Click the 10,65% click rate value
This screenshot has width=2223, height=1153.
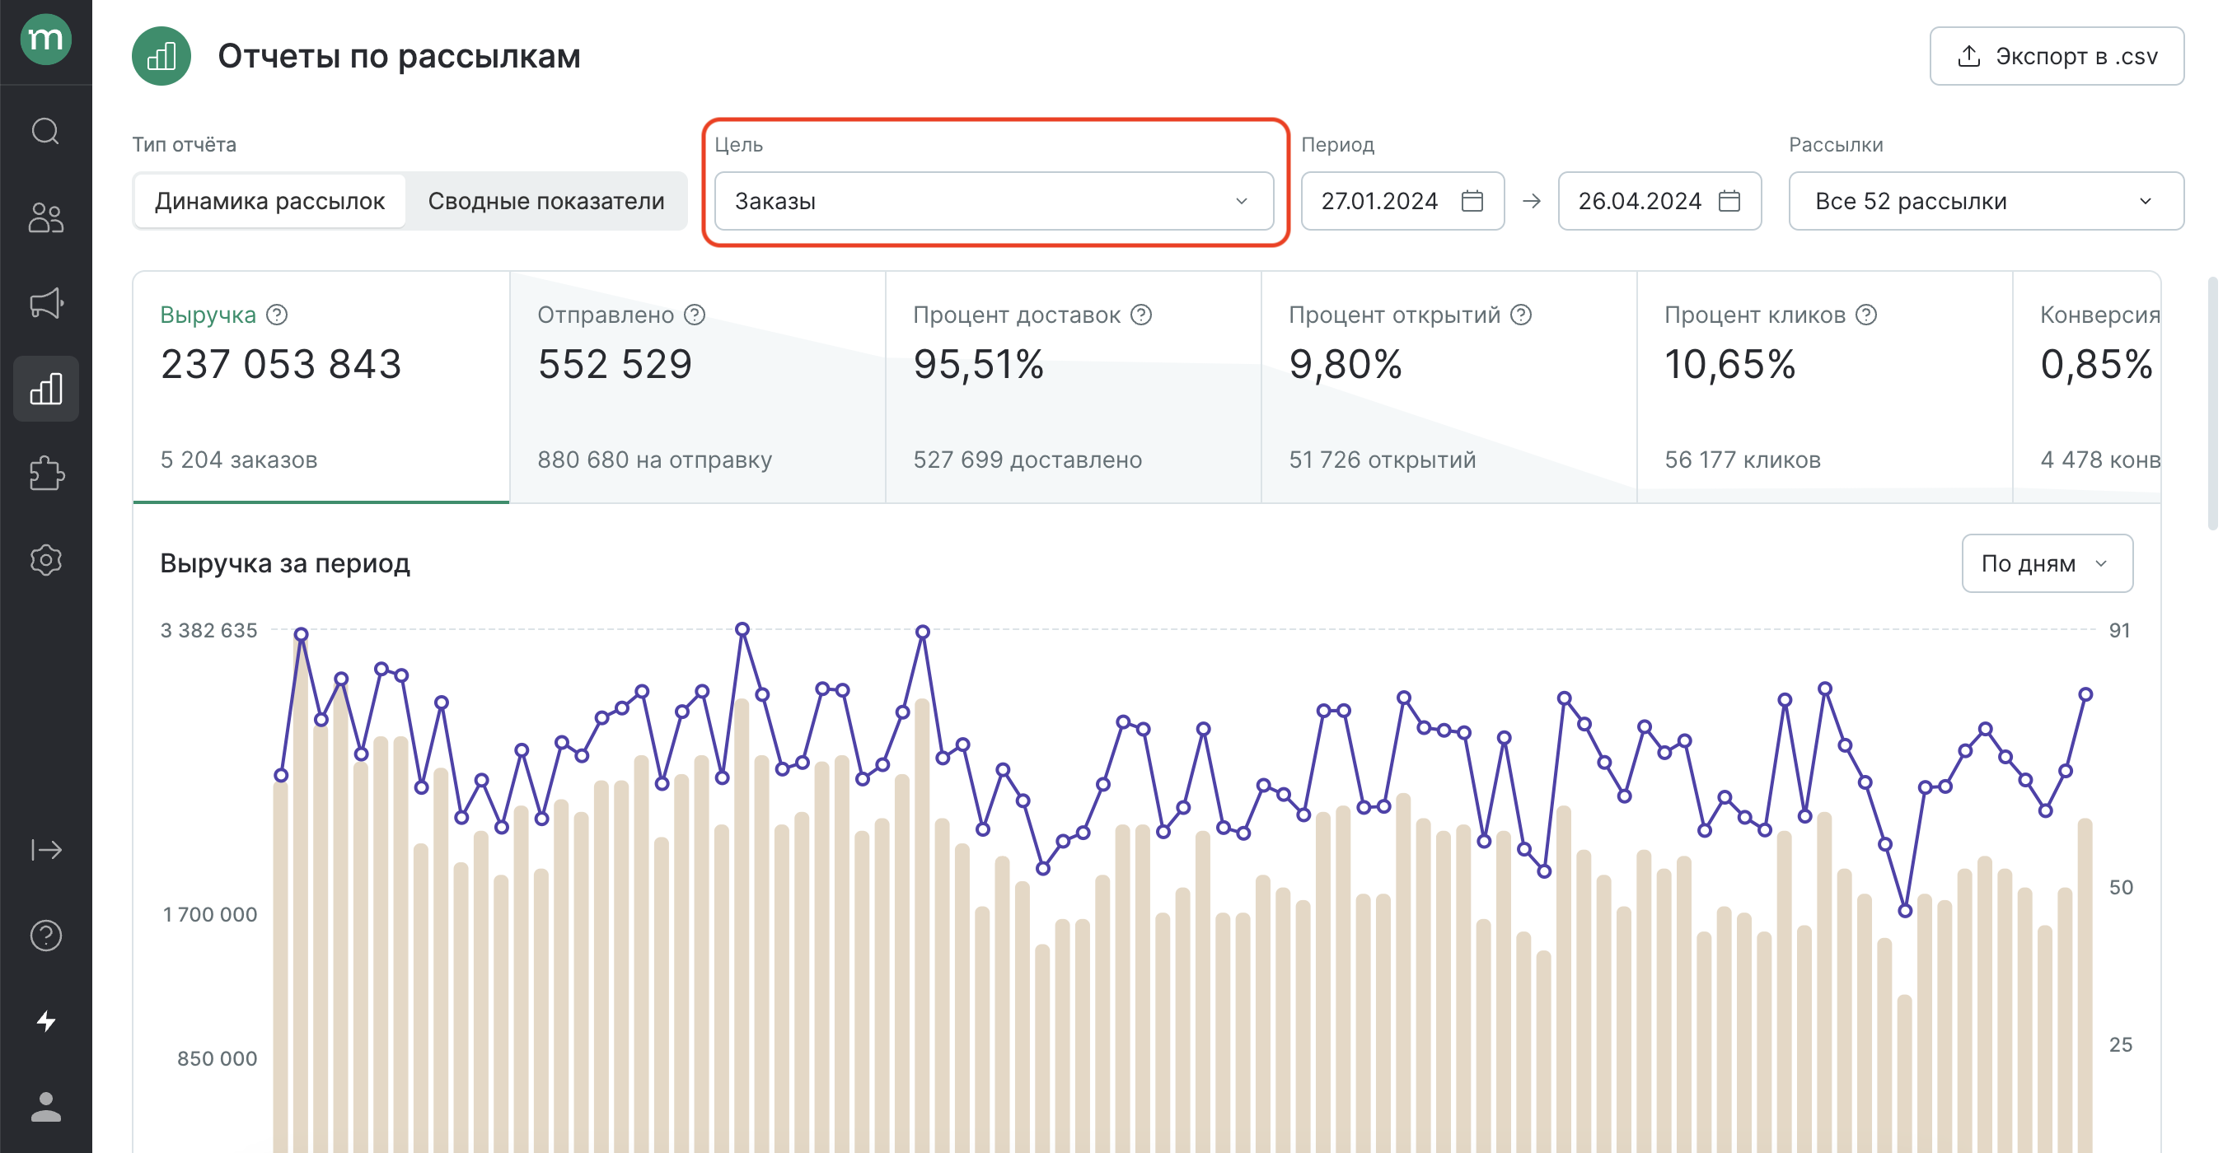coord(1730,364)
